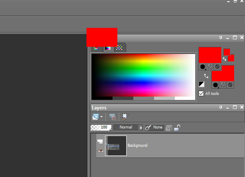Select the Edit Selection icon in Layers
Viewport: 245px width, 177px height.
point(125,117)
